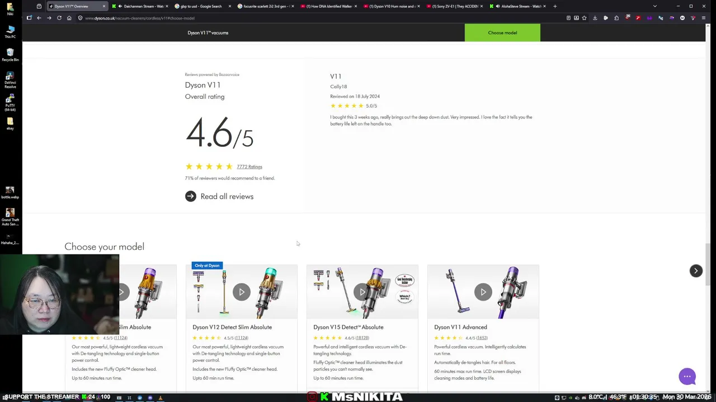Open a new browser tab

555,6
